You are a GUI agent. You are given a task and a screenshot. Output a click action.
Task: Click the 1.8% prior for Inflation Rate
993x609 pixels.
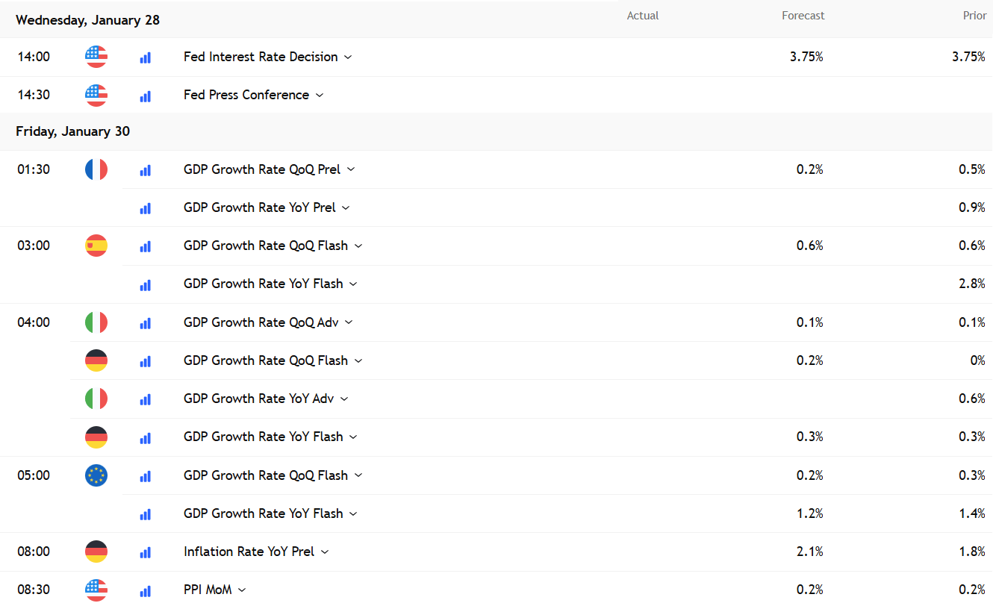[x=972, y=552]
